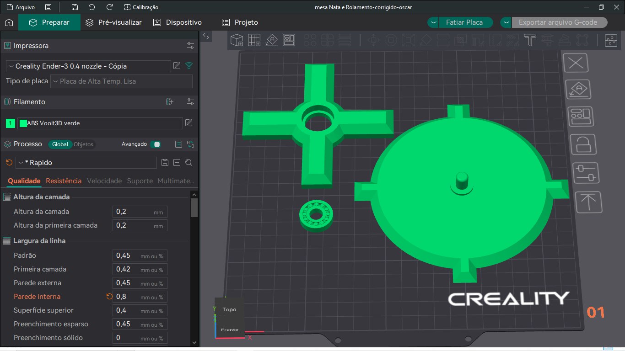The image size is (625, 351).
Task: Click the green Wi-Fi printer connection icon
Action: tap(189, 66)
